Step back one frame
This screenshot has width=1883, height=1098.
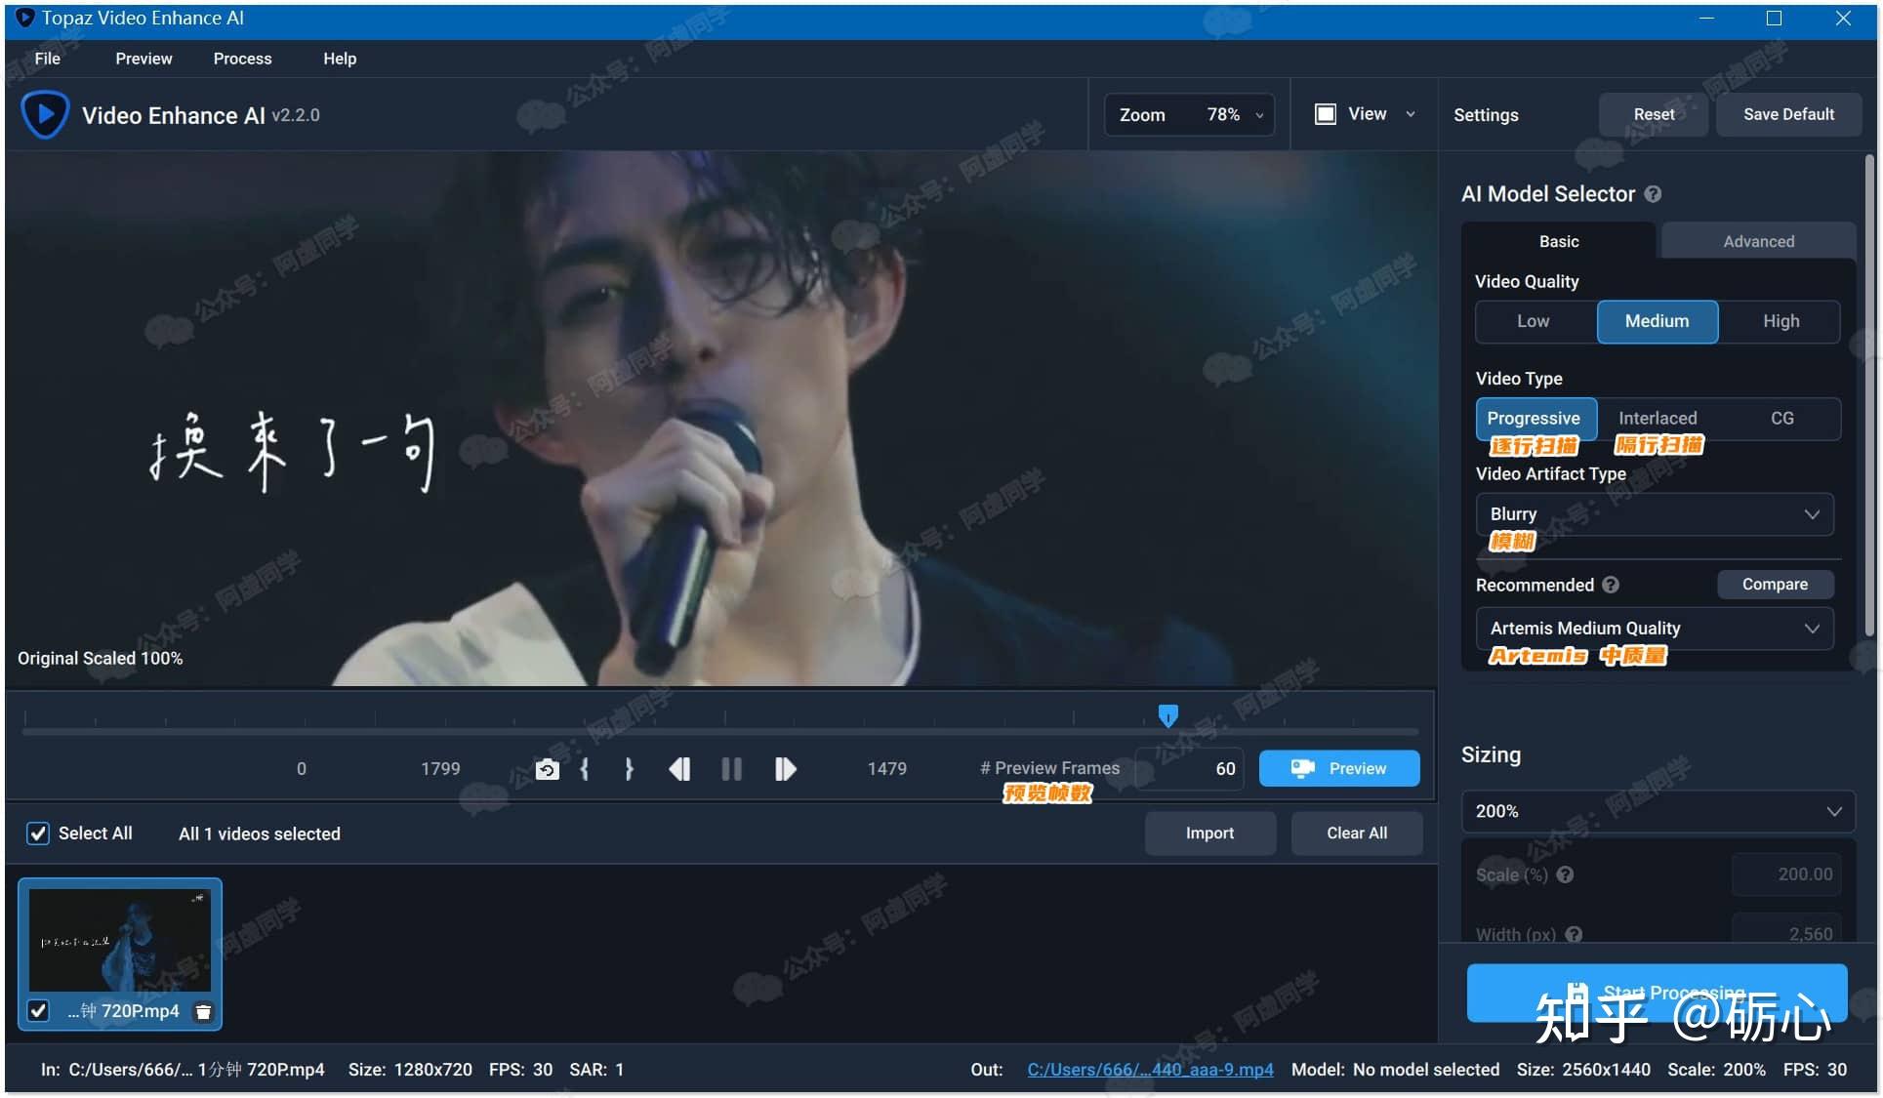[x=679, y=769]
